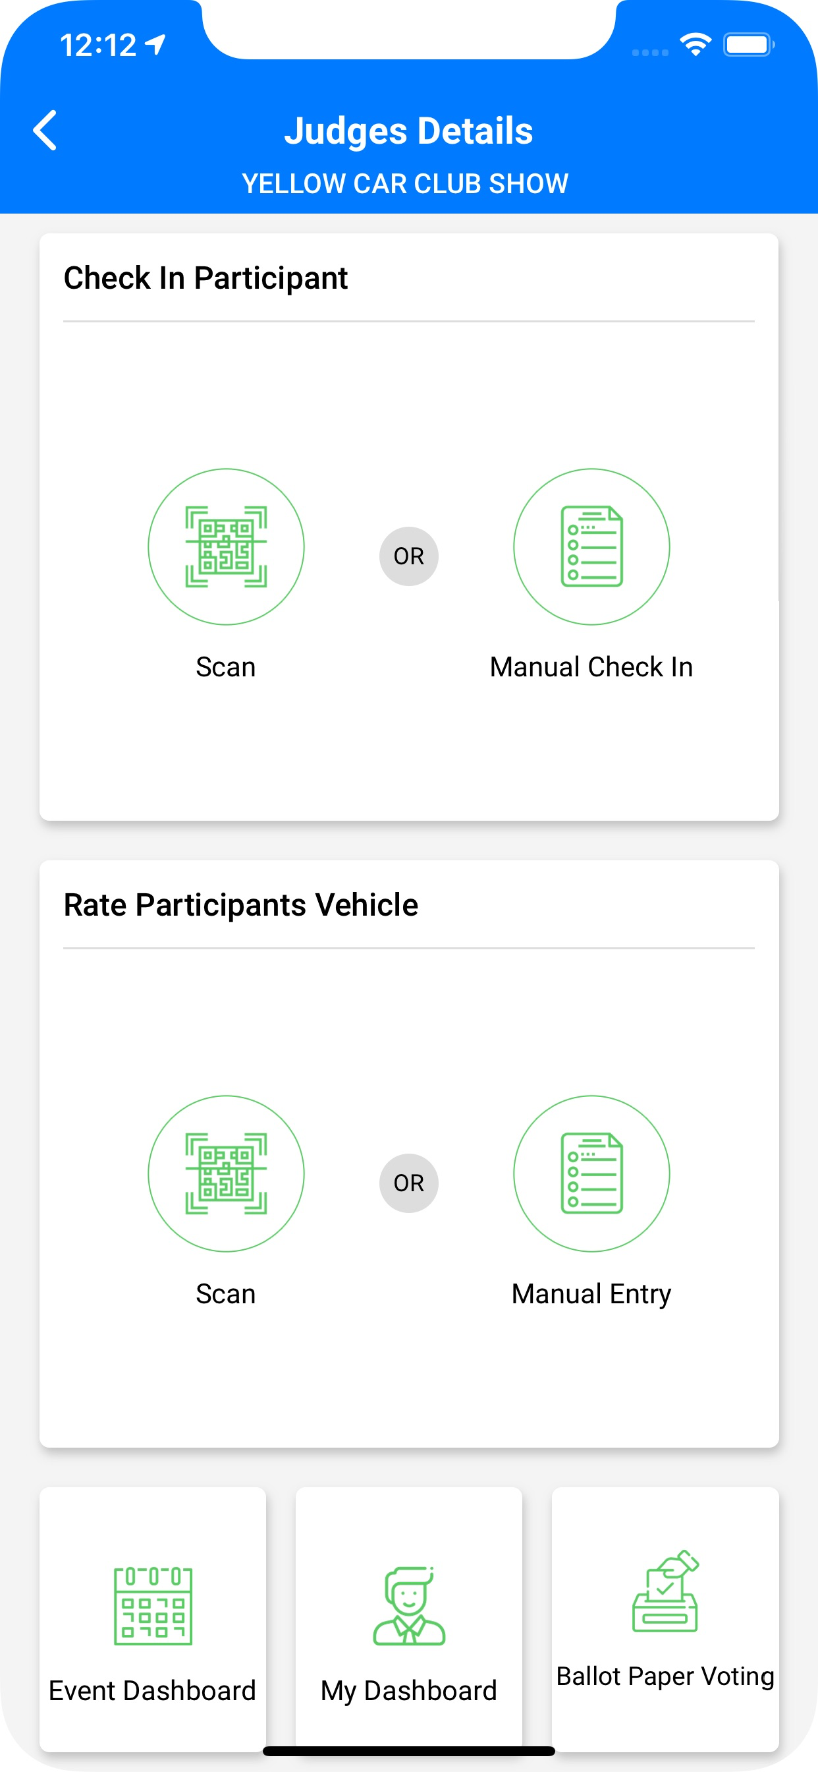Tap the back chevron in the header

[x=45, y=130]
